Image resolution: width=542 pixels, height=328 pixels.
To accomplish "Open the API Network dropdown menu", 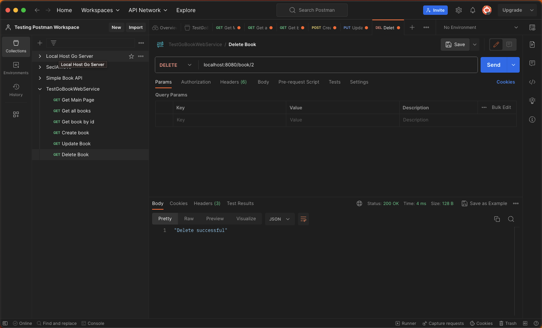I will point(148,10).
